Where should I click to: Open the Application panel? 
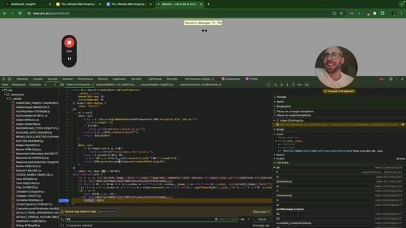pyautogui.click(x=119, y=79)
